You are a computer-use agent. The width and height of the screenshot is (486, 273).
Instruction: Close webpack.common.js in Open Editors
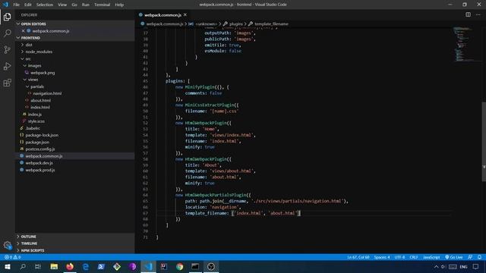pos(24,31)
